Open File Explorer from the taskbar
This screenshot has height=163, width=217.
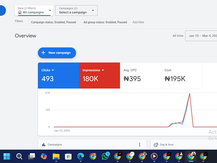[56, 156]
